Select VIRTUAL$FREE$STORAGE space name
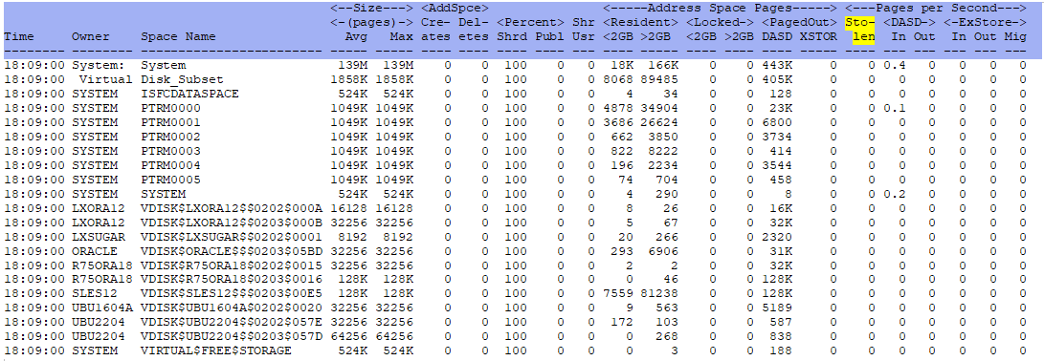Viewport: 1044px width, 361px height. (x=216, y=350)
